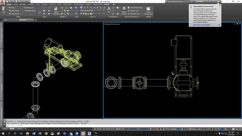Viewport: 242px width, 136px height.
Task: Expand the Pipe dropdown arrow
Action: [16, 8]
